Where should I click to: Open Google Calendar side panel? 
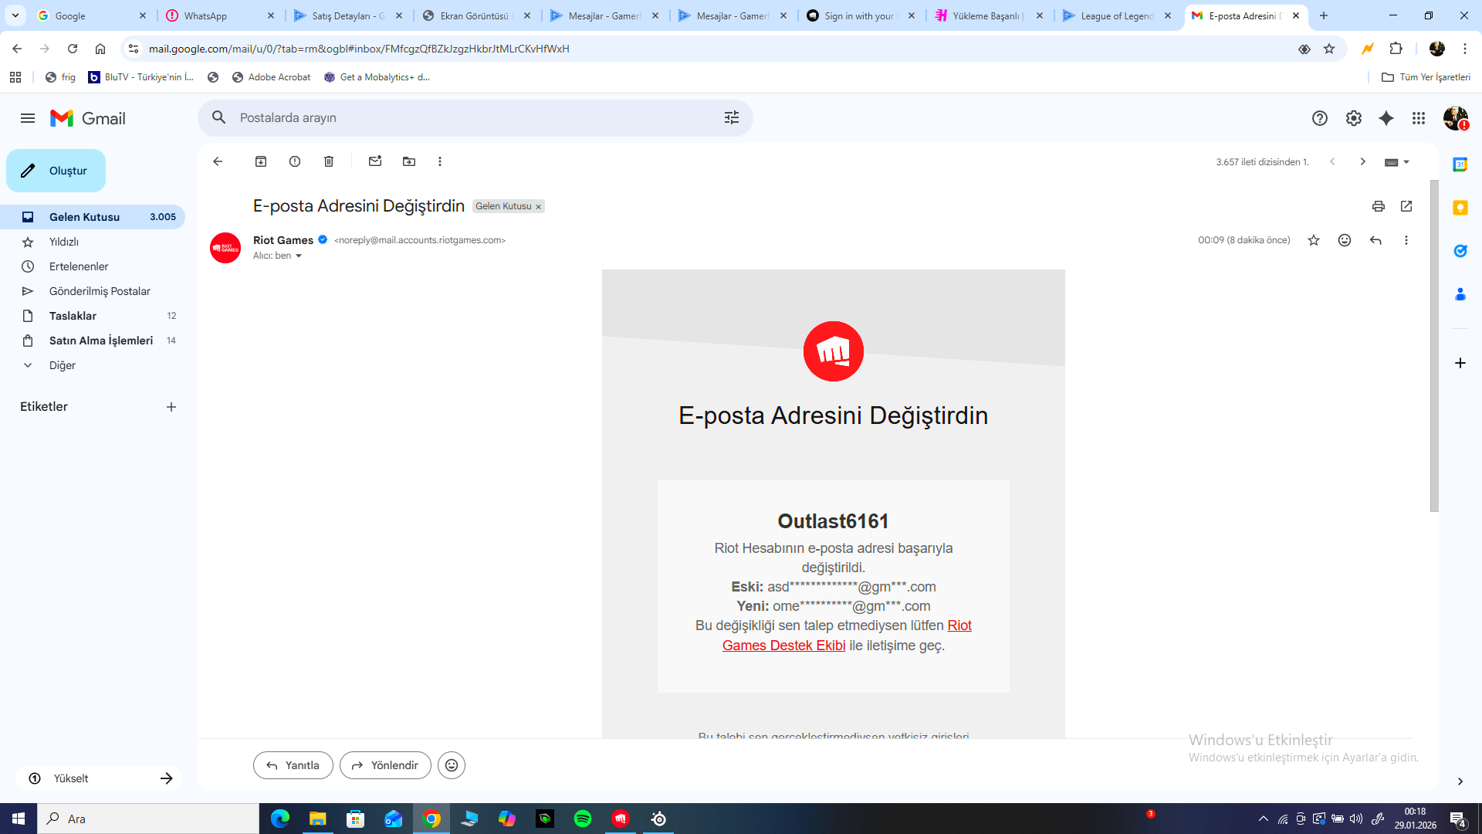[1460, 164]
